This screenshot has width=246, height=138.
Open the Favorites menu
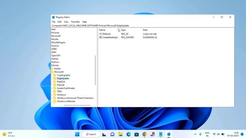click(75, 22)
